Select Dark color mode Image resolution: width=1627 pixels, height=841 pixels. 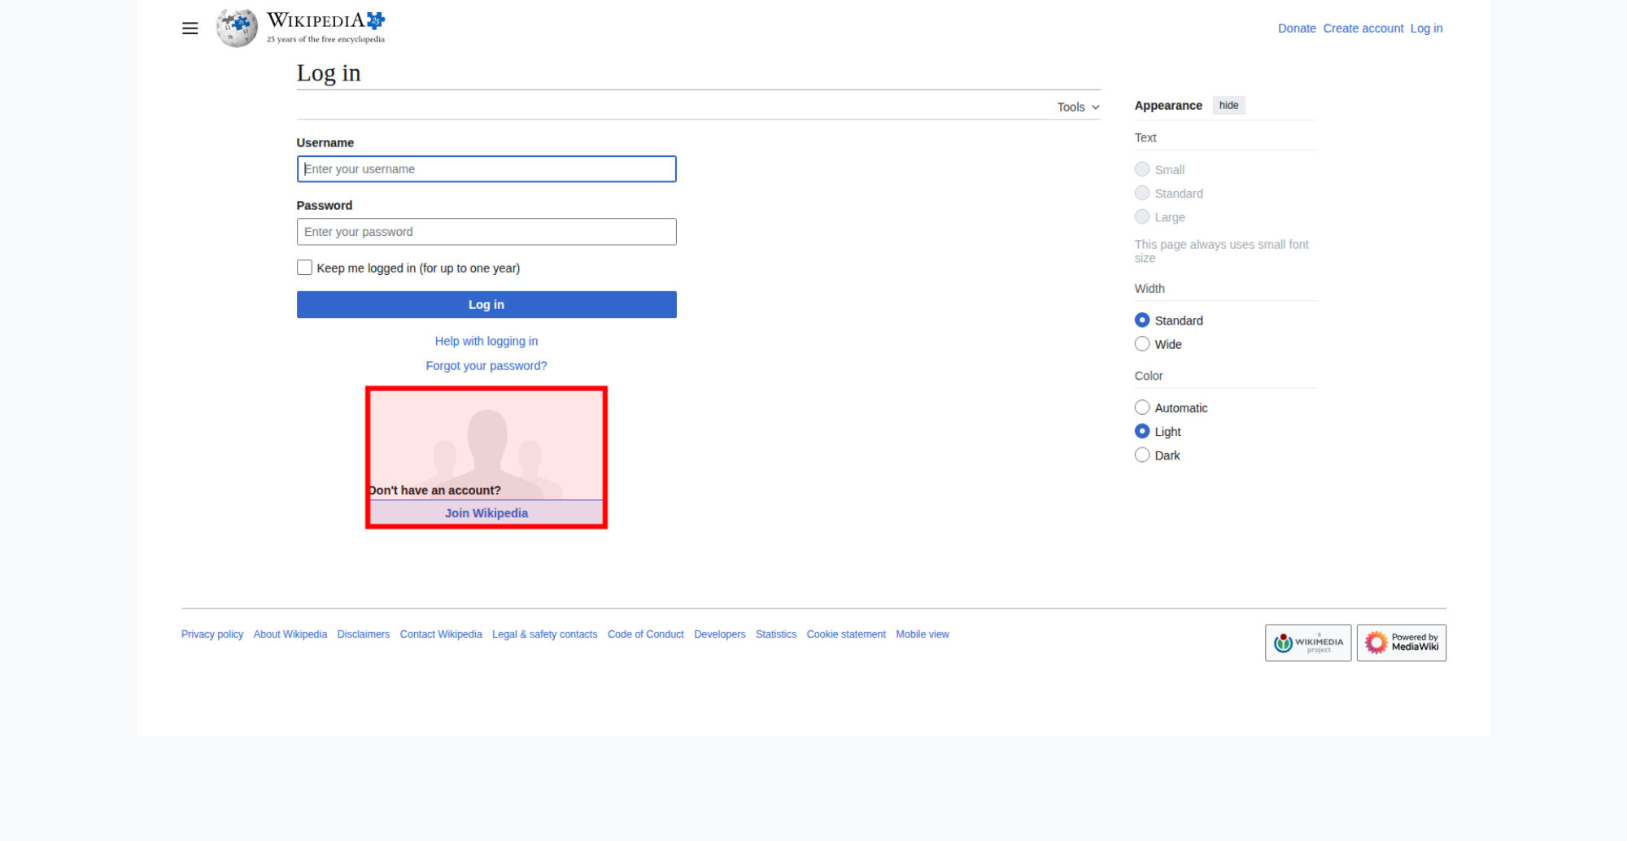[x=1142, y=455]
